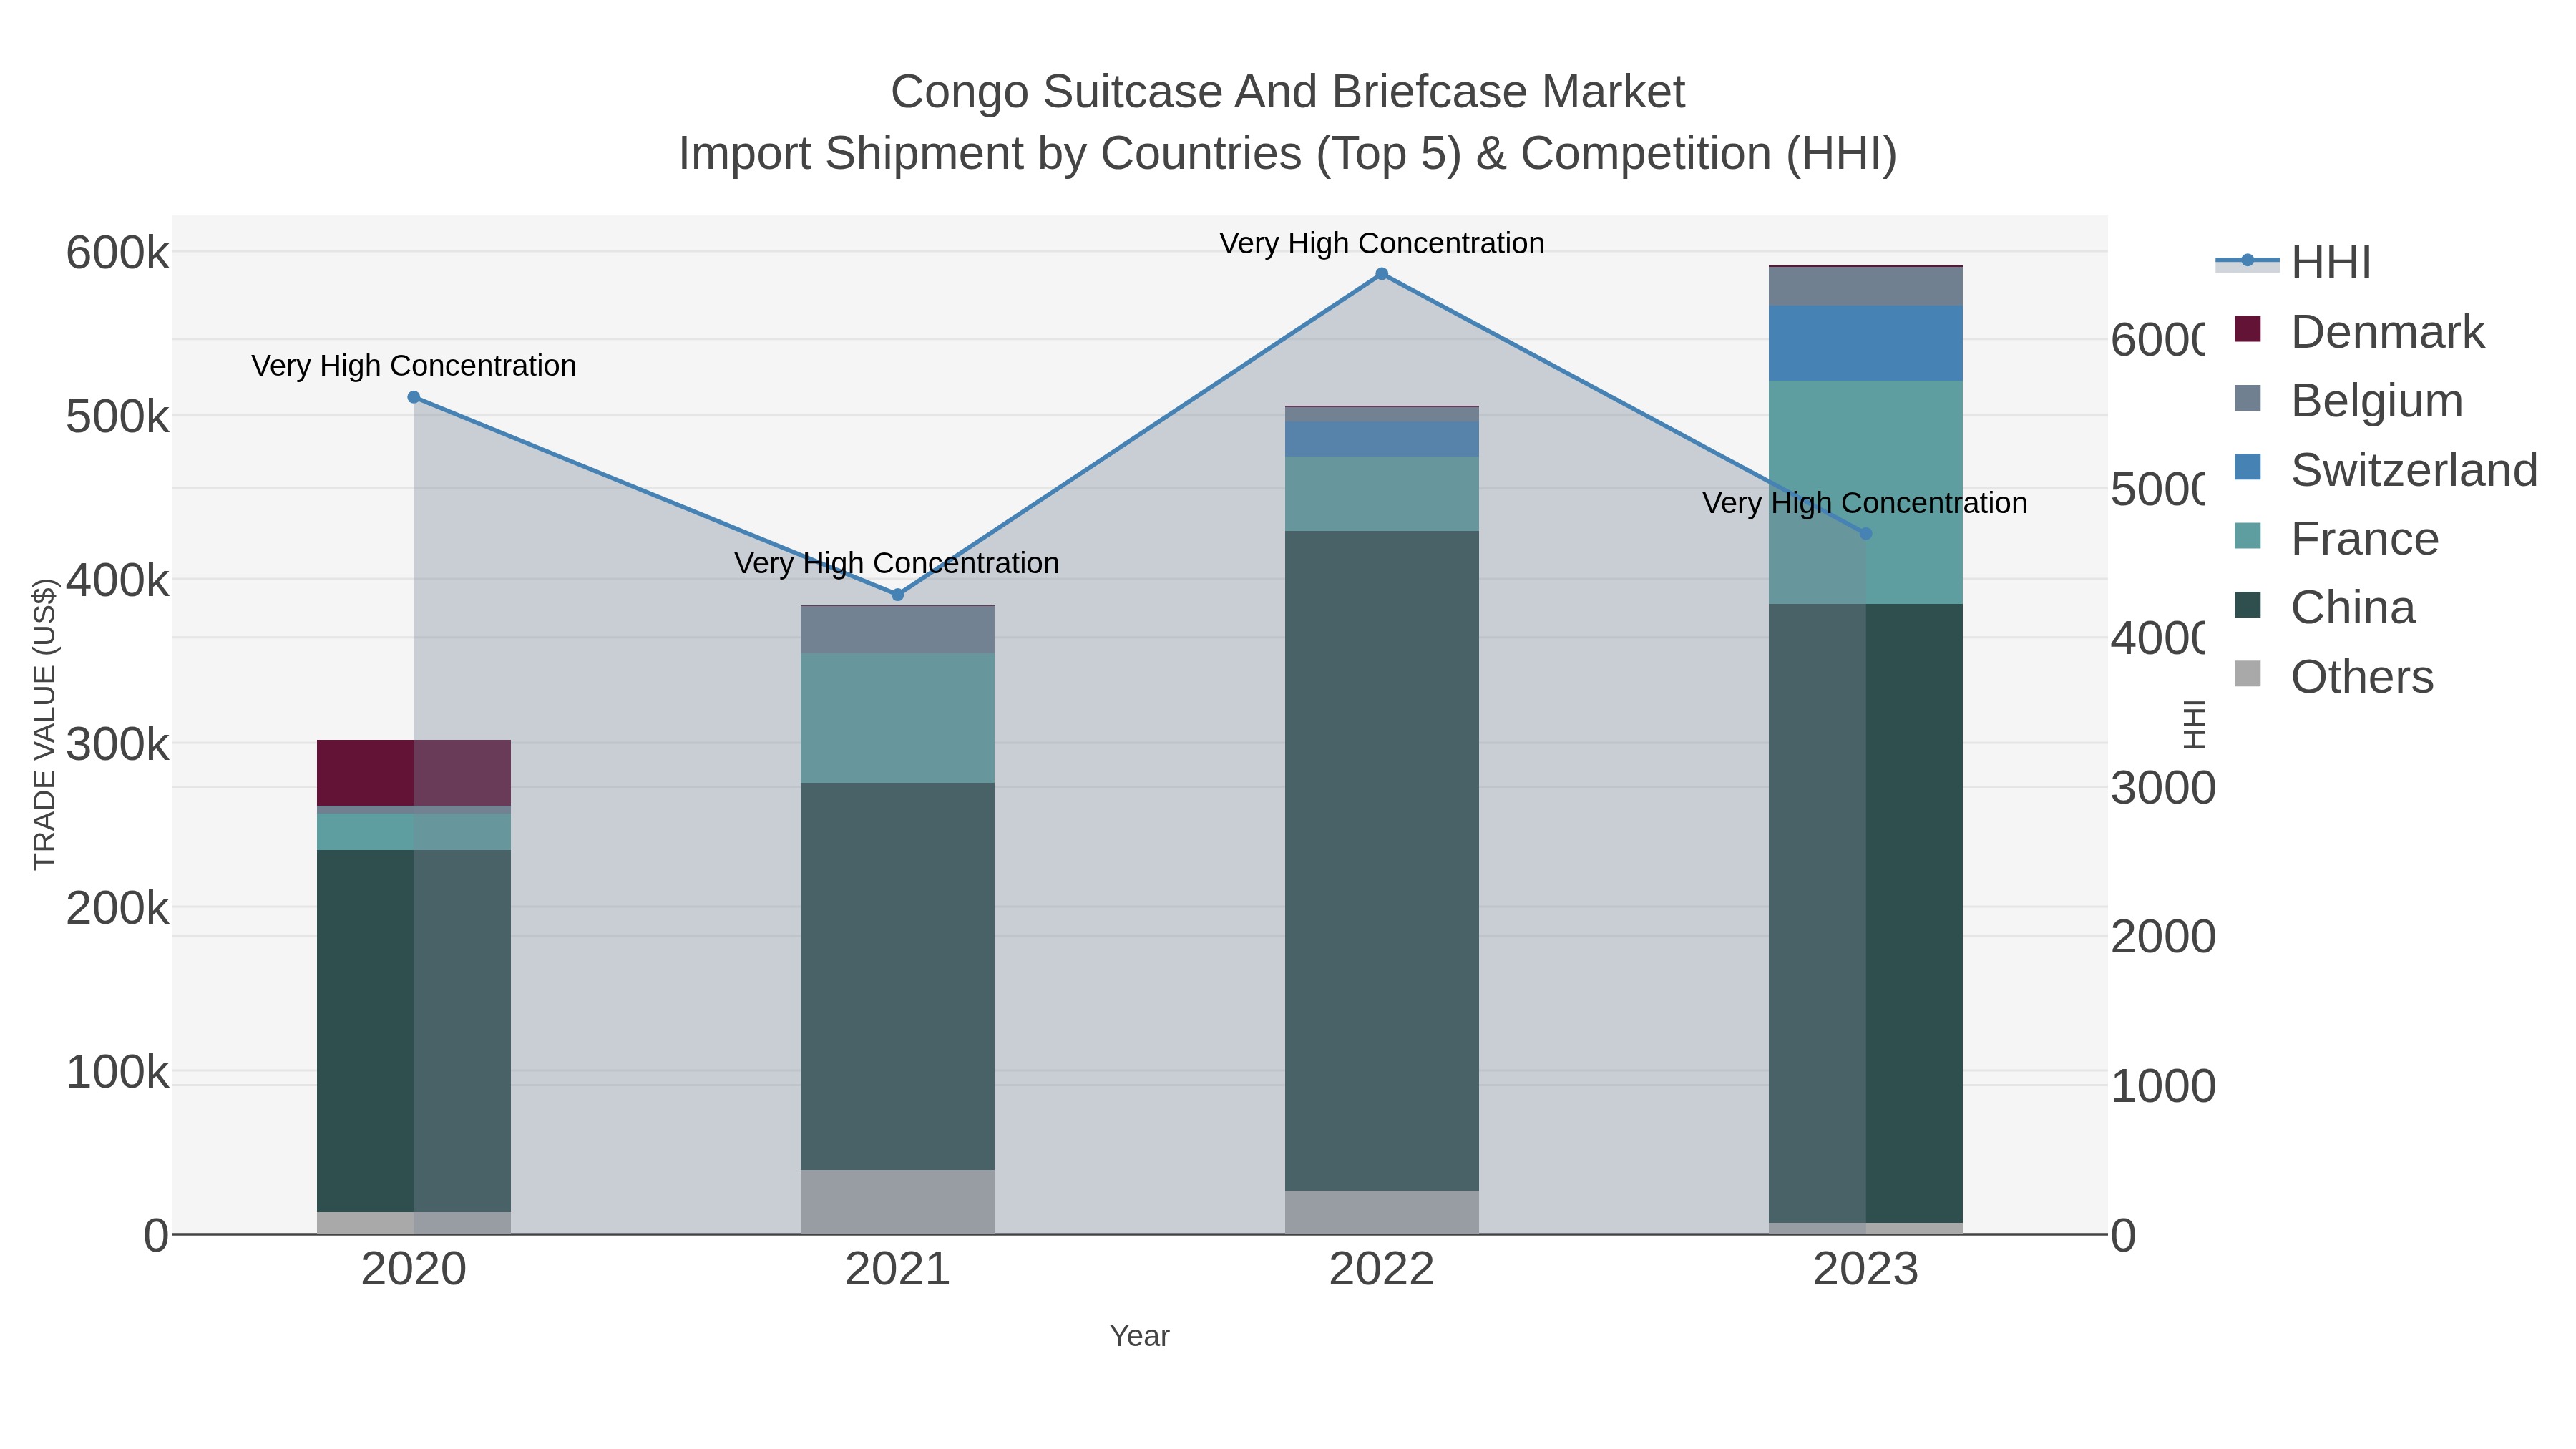Click the 2021 x-axis label
Screen dimensions: 2576x1449
897,1270
